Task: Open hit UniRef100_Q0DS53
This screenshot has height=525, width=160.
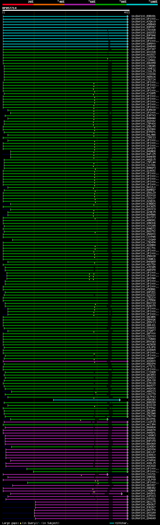Action: [x=144, y=33]
